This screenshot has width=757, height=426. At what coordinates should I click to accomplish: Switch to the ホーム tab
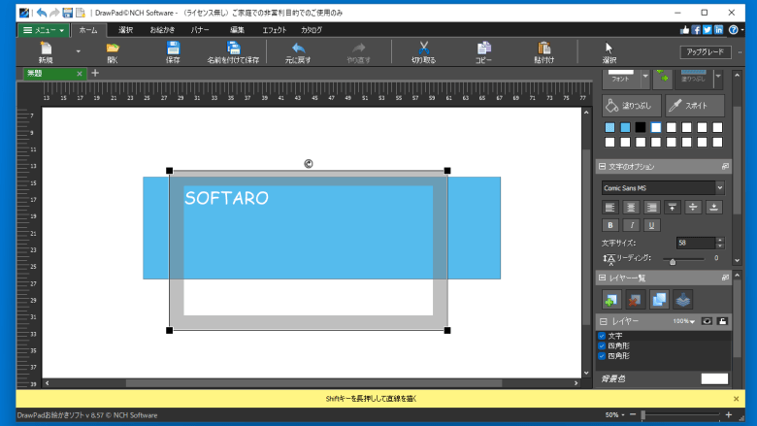(88, 30)
